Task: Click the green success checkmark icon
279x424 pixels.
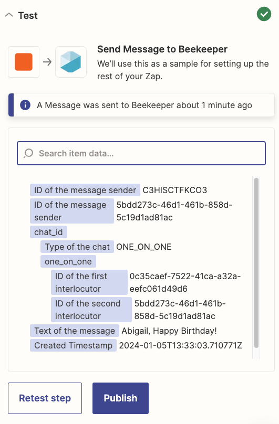Action: [x=264, y=14]
